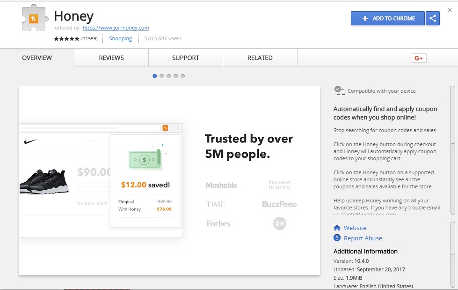The image size is (458, 290).
Task: Click the Compatible with your device text
Action: [x=381, y=91]
